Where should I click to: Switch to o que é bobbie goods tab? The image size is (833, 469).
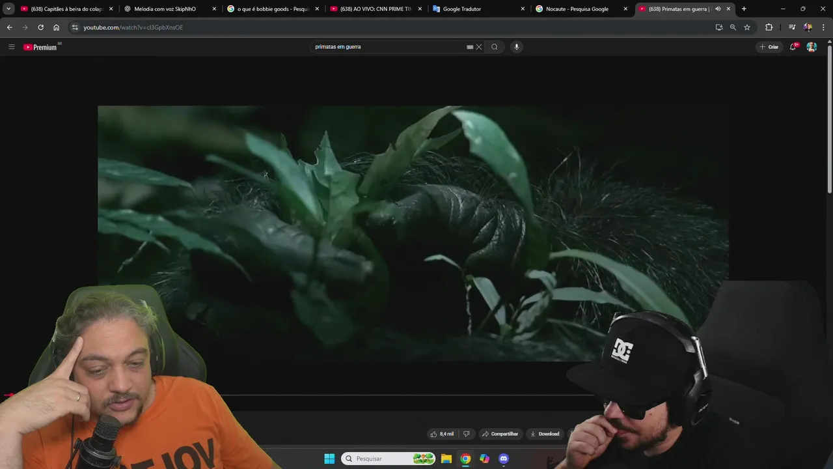[273, 9]
